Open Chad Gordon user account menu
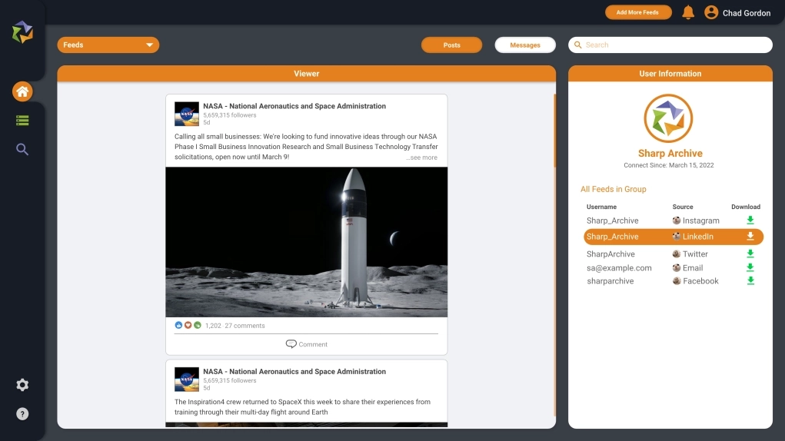Viewport: 785px width, 441px height. [737, 12]
